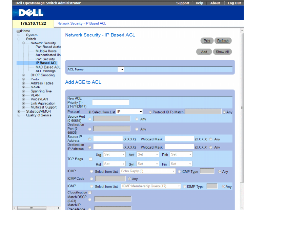Click the Print button
The image size is (305, 230).
[207, 41]
